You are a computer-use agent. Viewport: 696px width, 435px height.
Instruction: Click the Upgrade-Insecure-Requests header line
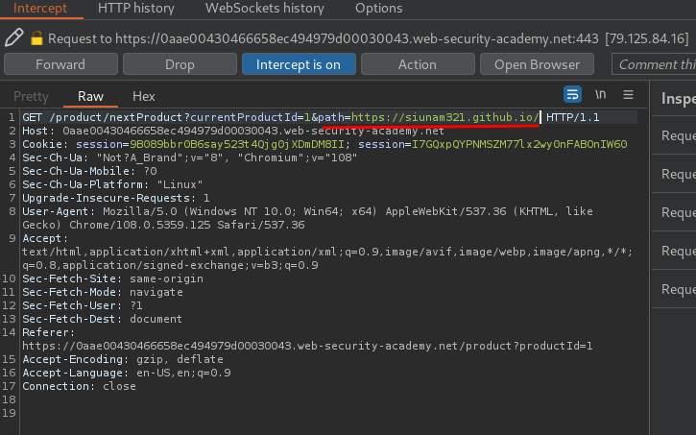(x=116, y=198)
